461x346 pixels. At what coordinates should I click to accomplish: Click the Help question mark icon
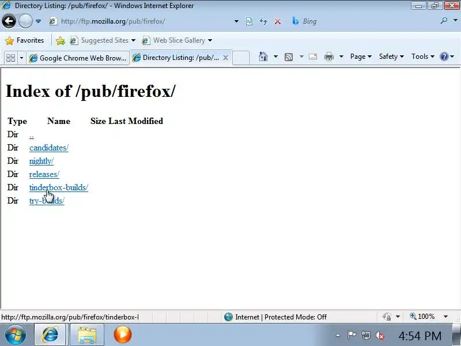tap(444, 56)
